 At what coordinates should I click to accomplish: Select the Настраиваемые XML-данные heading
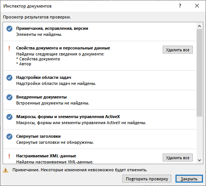46,156
